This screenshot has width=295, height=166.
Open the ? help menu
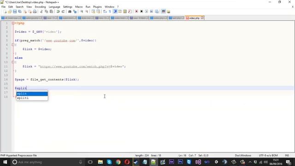click(x=118, y=7)
